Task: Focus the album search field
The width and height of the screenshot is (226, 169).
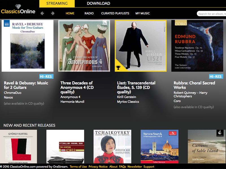Action: coord(211,14)
